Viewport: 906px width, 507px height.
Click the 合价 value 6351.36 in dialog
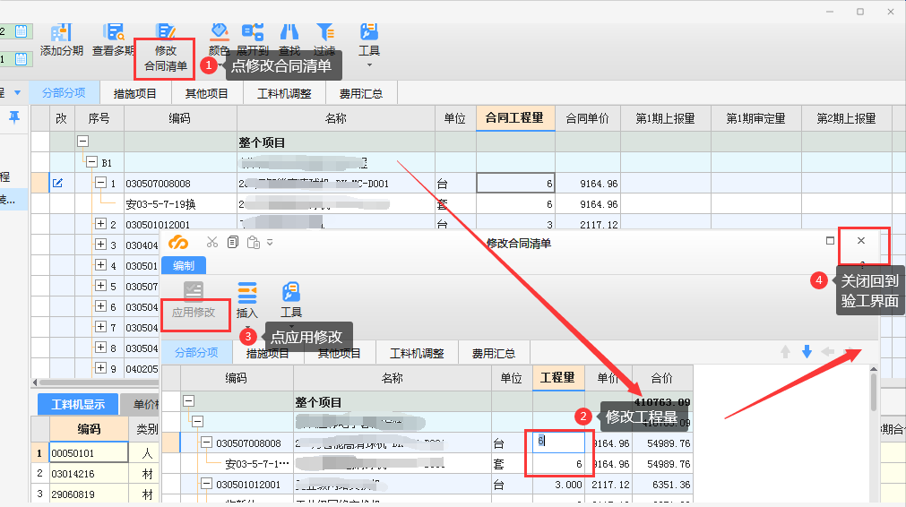click(x=671, y=485)
